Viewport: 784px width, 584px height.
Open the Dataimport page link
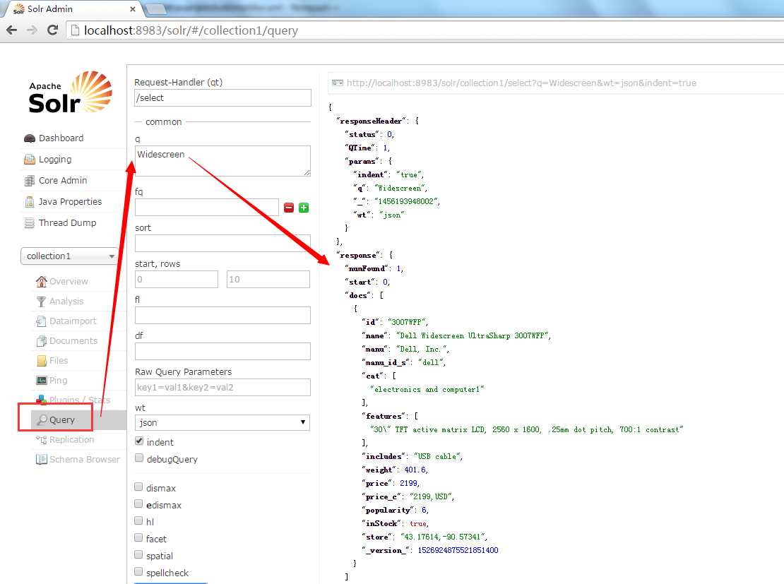[x=73, y=321]
